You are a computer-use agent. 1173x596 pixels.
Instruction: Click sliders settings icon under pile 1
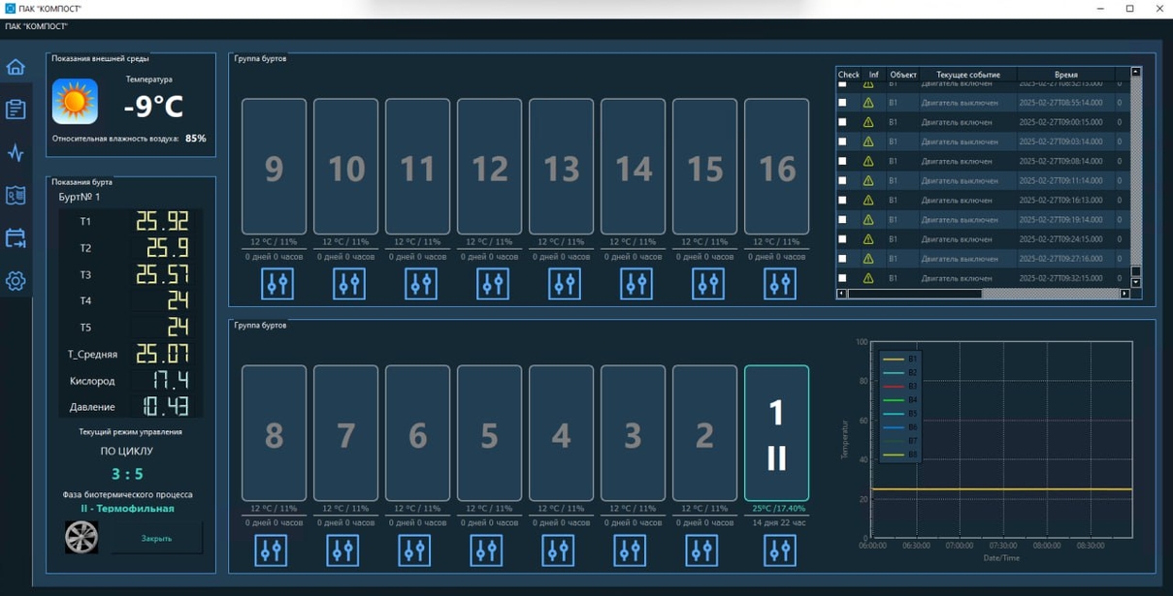(780, 550)
